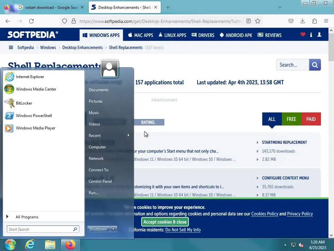Open Run... in Start menu

[x=94, y=193]
